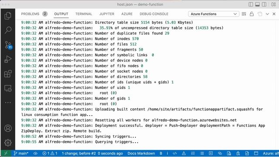Viewport: 279px width, 157px height.
Task: Click 'Number of fragments 50' log line
Action: coord(82,50)
